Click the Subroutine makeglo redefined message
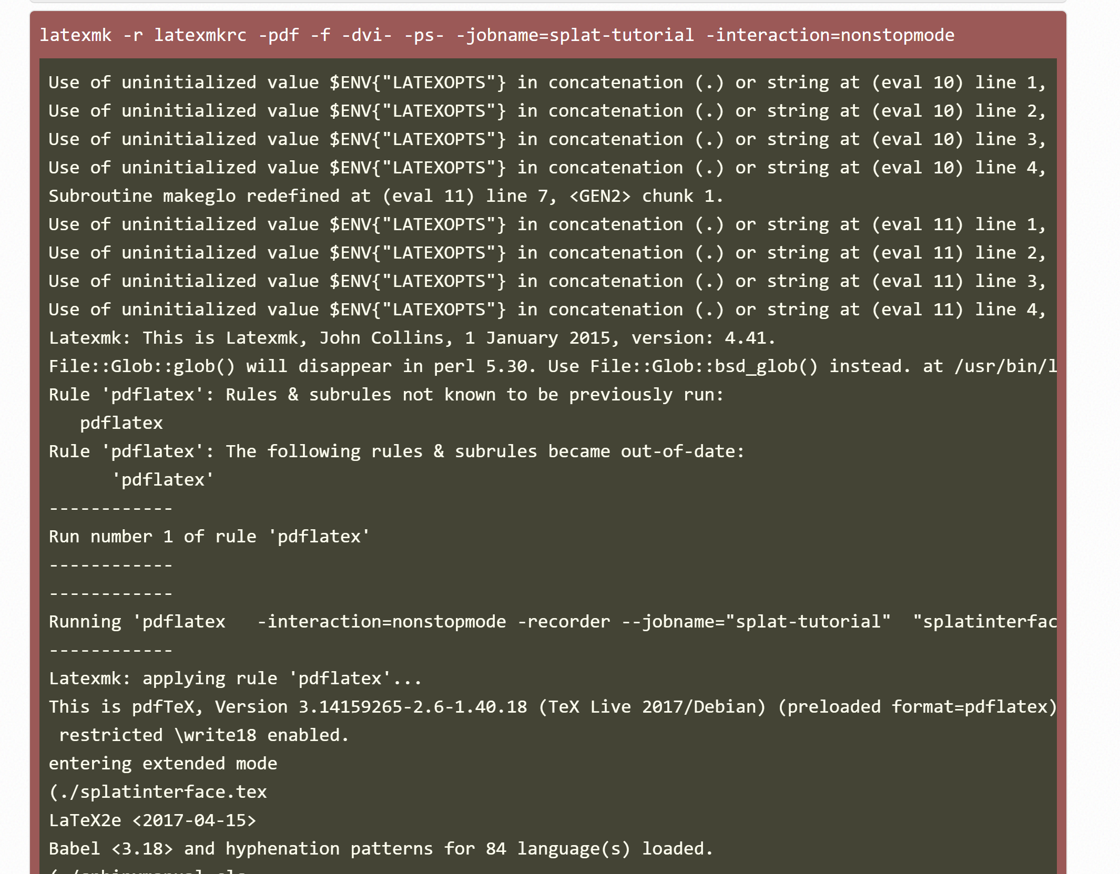The width and height of the screenshot is (1120, 874). [x=385, y=195]
